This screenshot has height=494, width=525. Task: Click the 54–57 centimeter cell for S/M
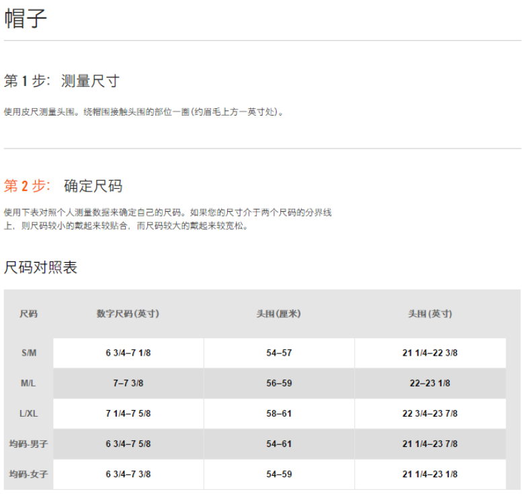279,353
